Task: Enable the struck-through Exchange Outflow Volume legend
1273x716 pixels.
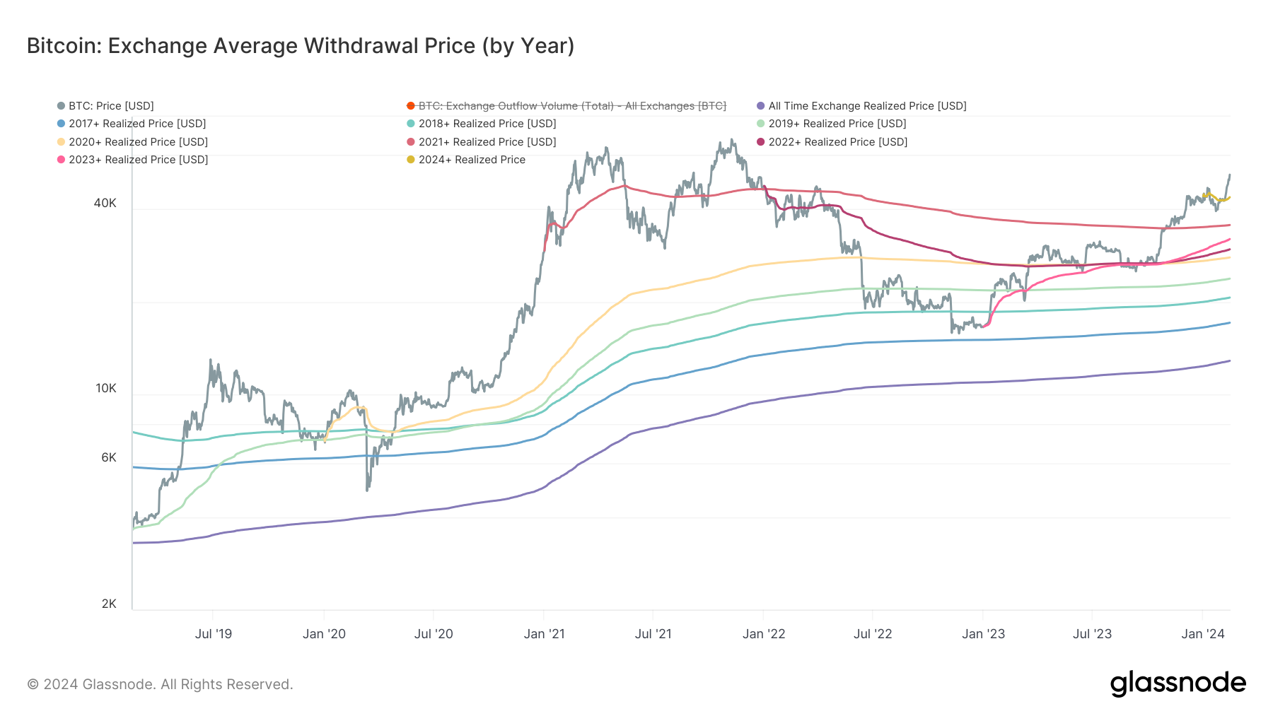Action: point(571,106)
